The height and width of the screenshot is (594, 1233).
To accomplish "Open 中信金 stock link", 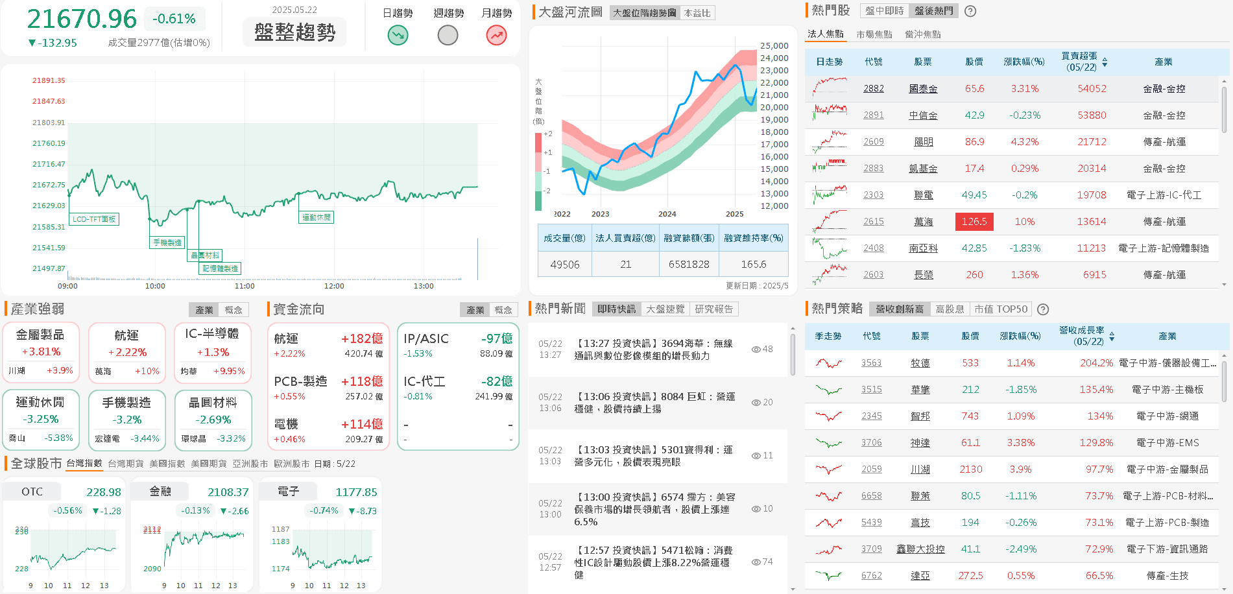I will tap(923, 115).
